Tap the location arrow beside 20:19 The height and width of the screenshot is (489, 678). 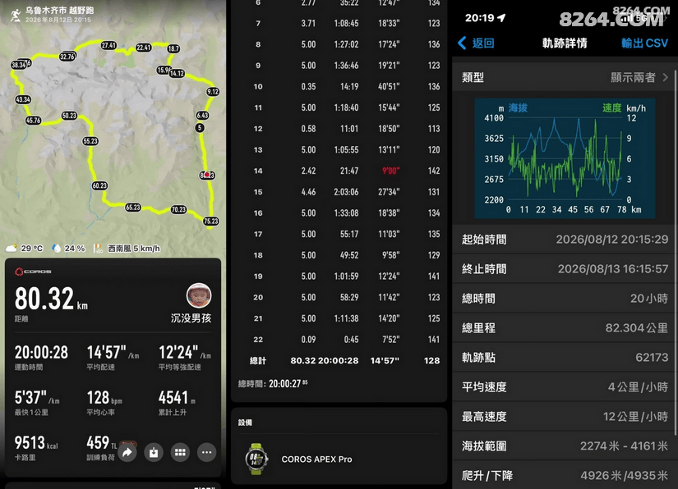coord(501,18)
